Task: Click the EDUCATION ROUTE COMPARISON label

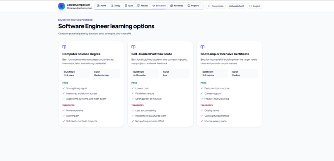Action: click(75, 20)
